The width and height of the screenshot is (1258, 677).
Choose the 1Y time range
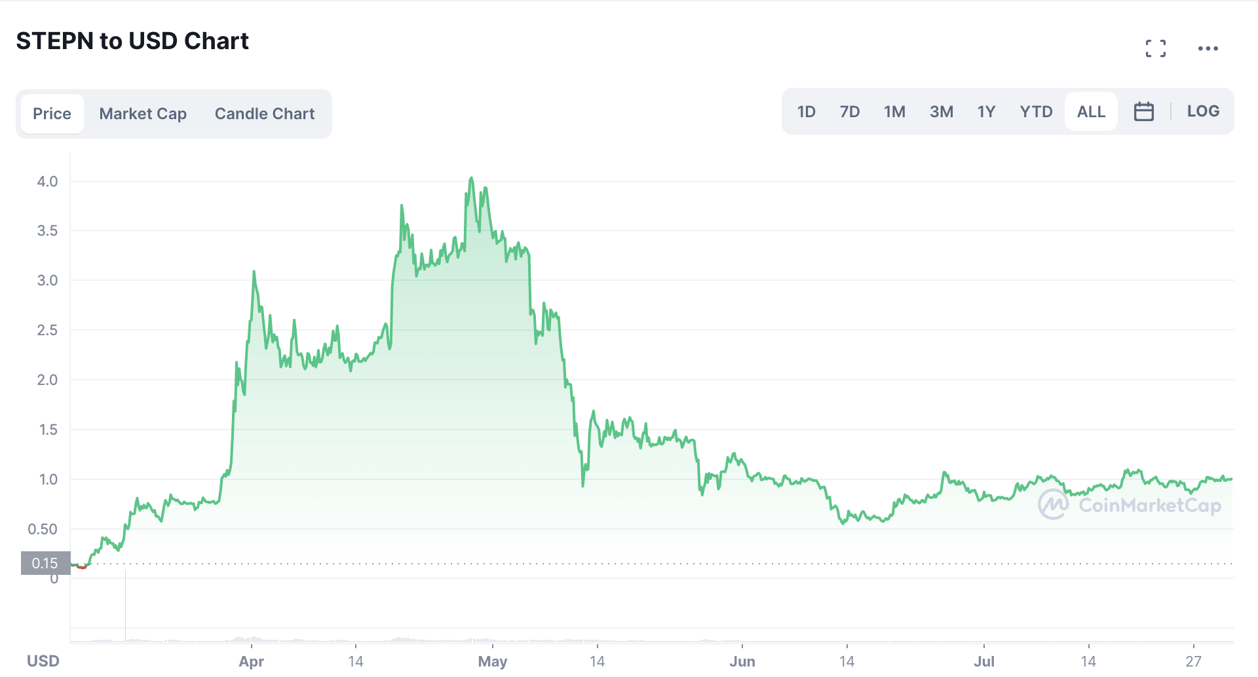click(x=986, y=112)
